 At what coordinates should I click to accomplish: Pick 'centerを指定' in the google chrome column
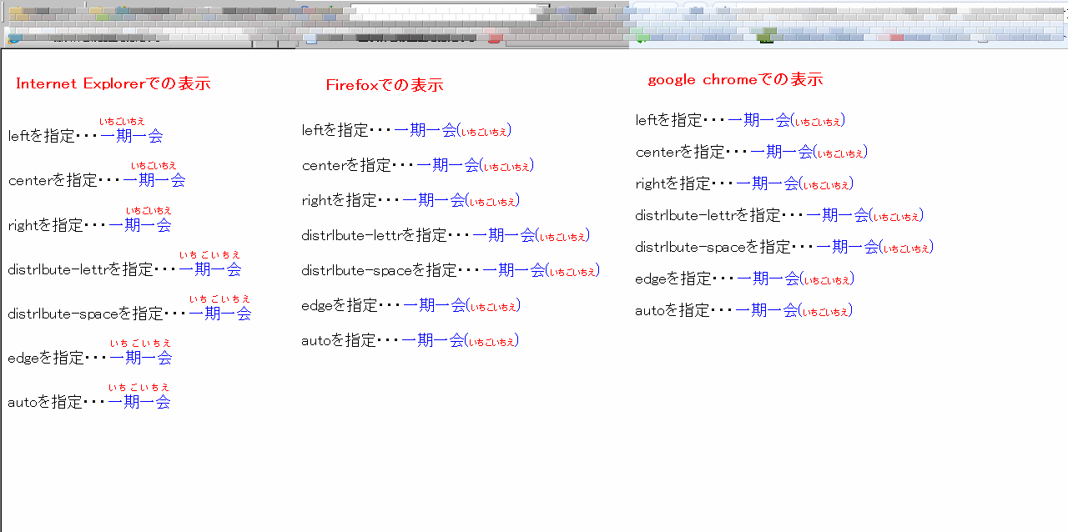pyautogui.click(x=681, y=152)
